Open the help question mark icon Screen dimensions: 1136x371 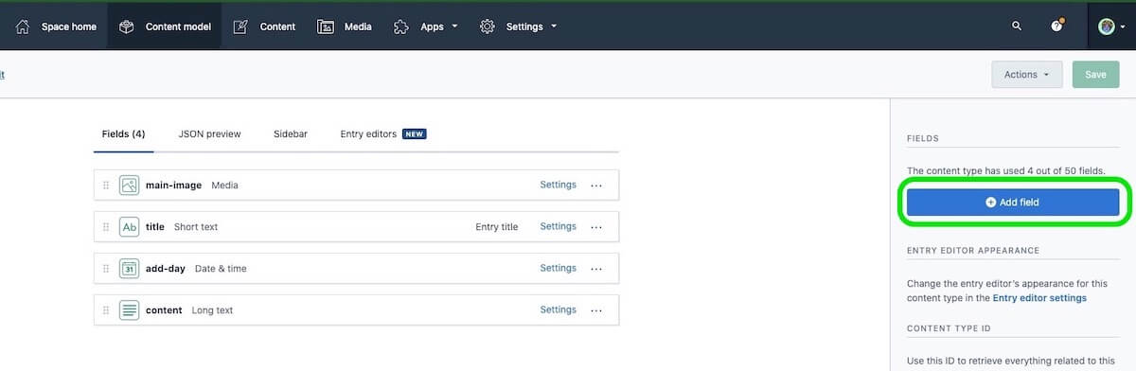pyautogui.click(x=1057, y=26)
